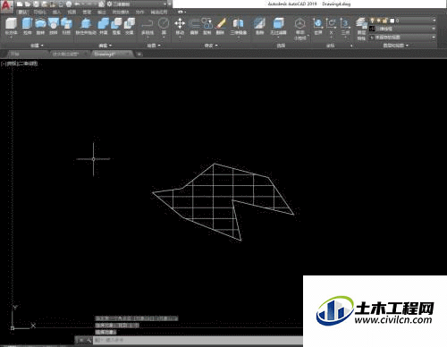Switch to the 视图 (View) ribbon tab
Image resolution: width=447 pixels, height=347 pixels.
point(72,12)
